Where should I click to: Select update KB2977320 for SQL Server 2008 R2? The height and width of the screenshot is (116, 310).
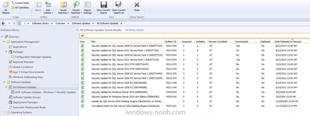pos(194,46)
